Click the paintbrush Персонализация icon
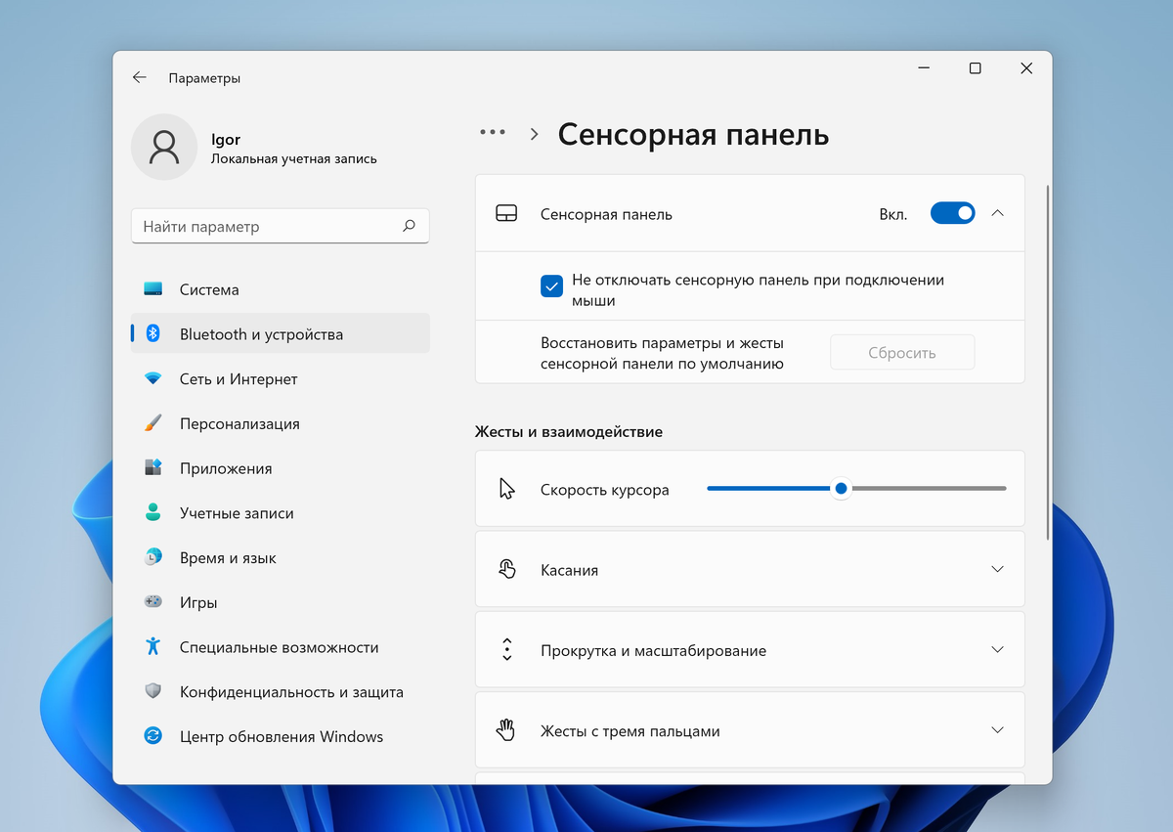This screenshot has height=832, width=1173. (x=153, y=423)
